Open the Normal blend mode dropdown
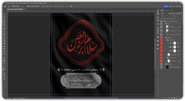 166,16
